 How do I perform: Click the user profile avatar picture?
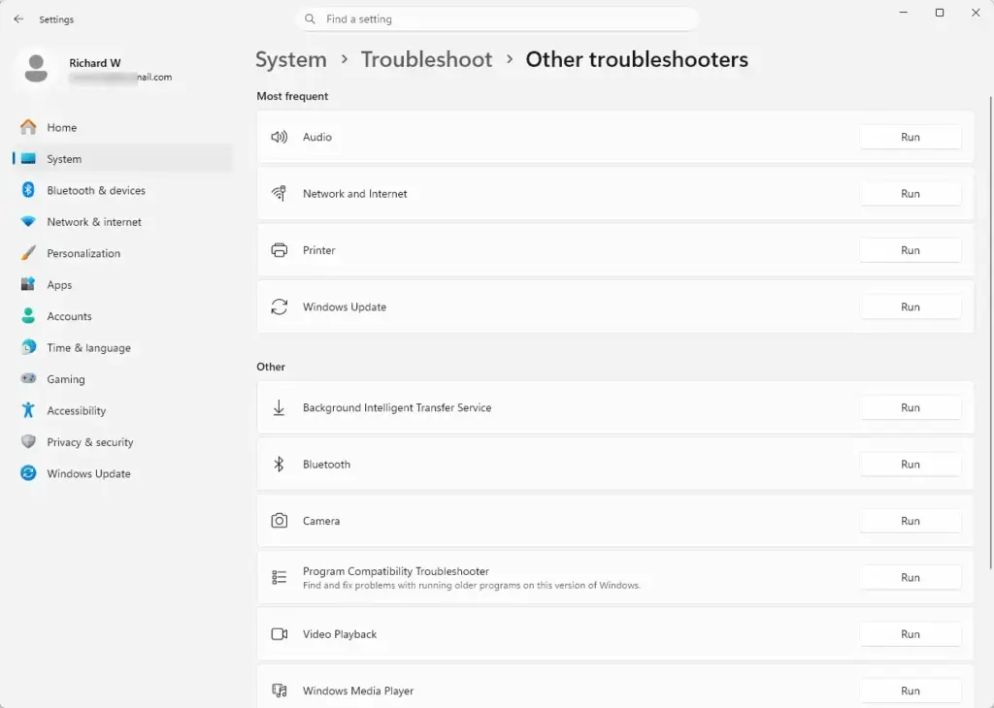pos(36,69)
